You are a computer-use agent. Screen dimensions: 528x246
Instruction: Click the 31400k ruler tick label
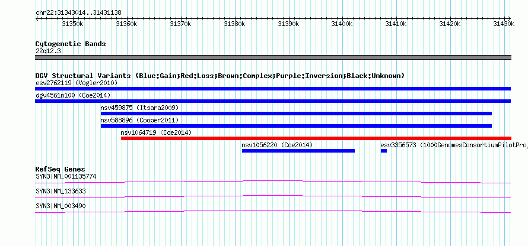(x=342, y=24)
